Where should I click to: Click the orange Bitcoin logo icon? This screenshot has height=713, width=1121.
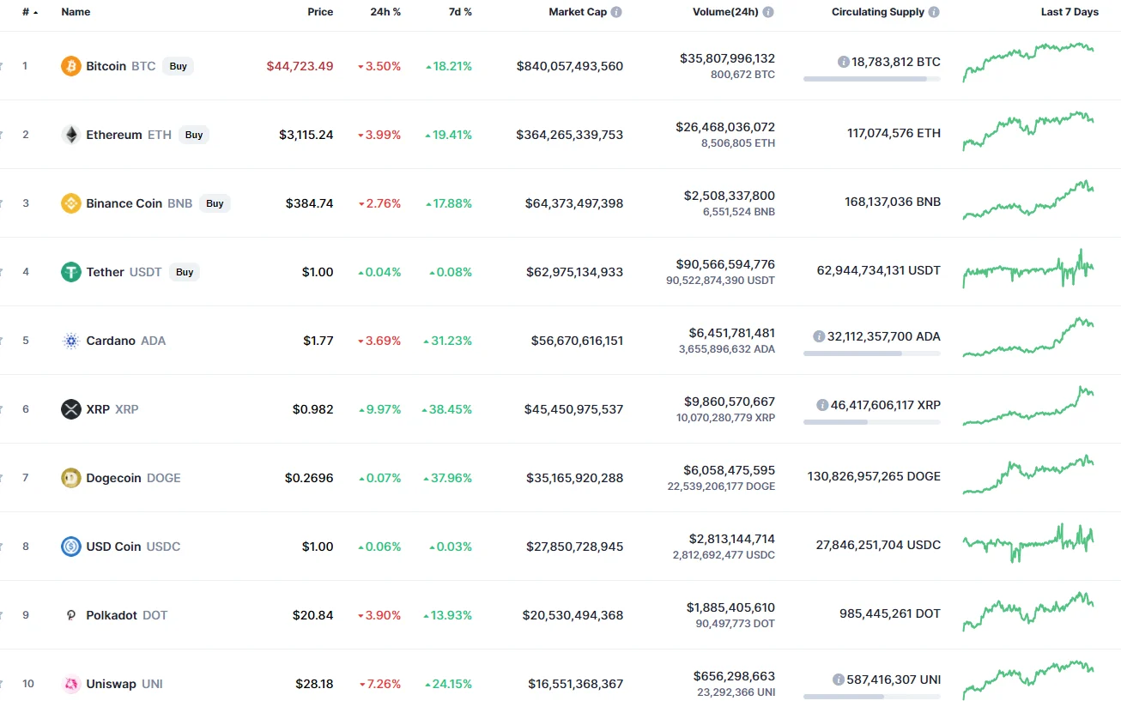click(71, 66)
